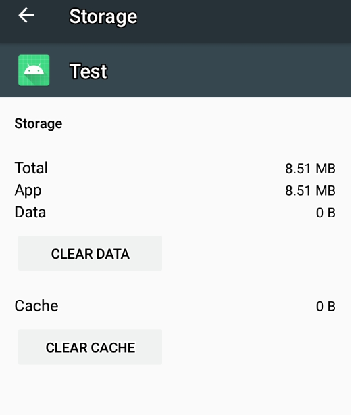Click the App label row
The width and height of the screenshot is (356, 415).
coord(176,190)
